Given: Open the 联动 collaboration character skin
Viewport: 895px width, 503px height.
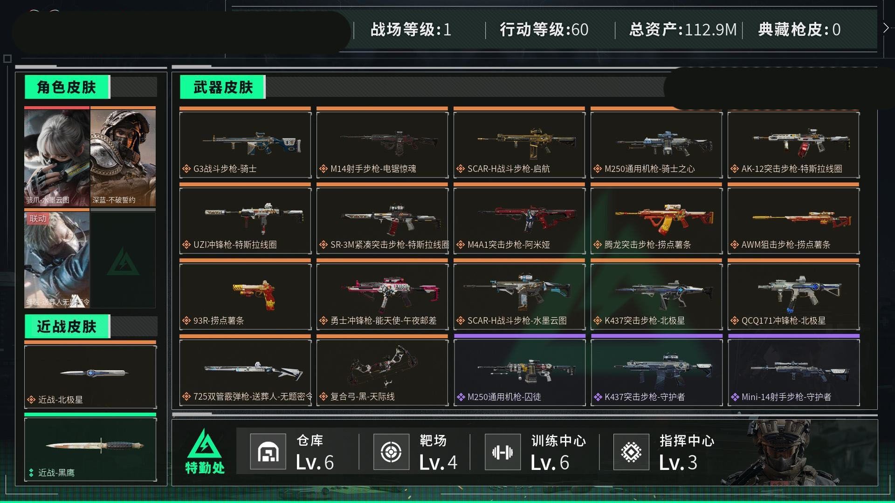Looking at the screenshot, I should tap(57, 259).
